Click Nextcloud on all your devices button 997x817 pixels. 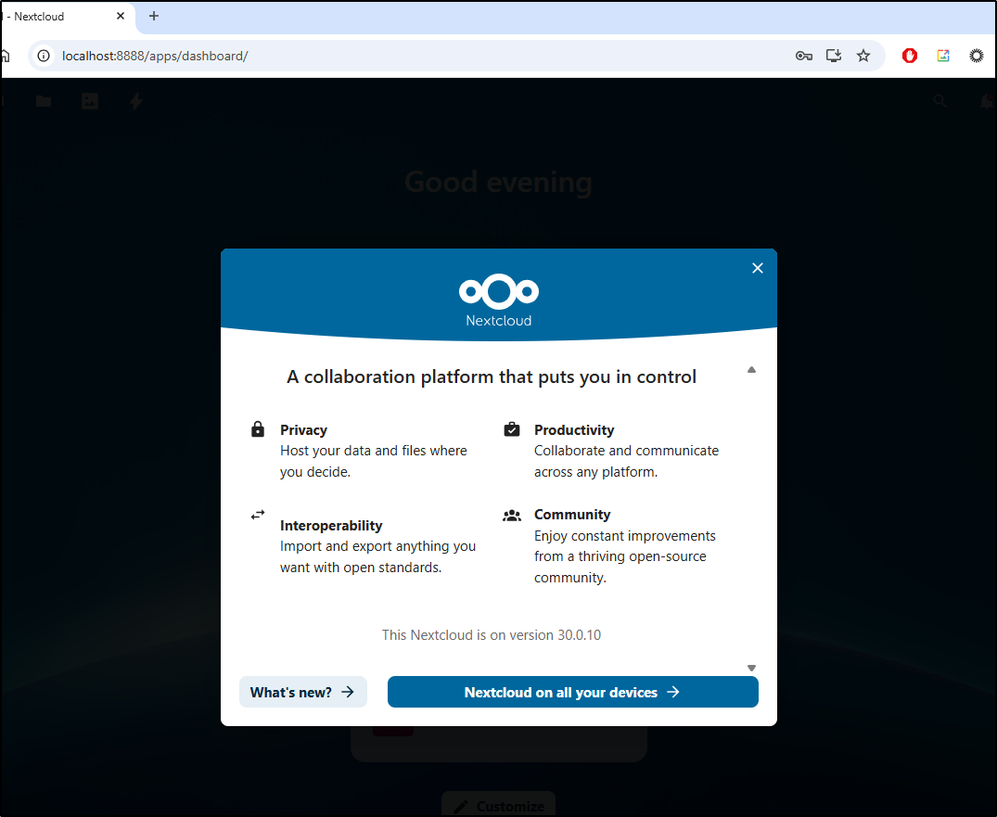[572, 692]
